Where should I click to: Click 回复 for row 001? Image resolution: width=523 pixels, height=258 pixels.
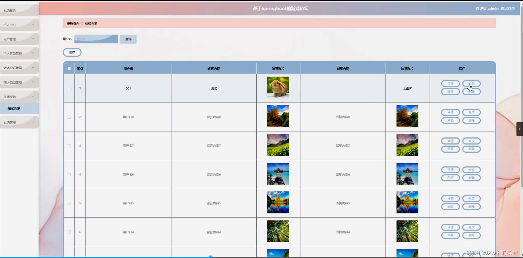[451, 92]
